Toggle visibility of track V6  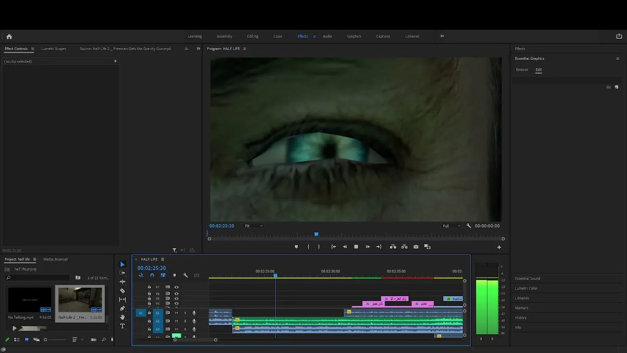[x=176, y=293]
